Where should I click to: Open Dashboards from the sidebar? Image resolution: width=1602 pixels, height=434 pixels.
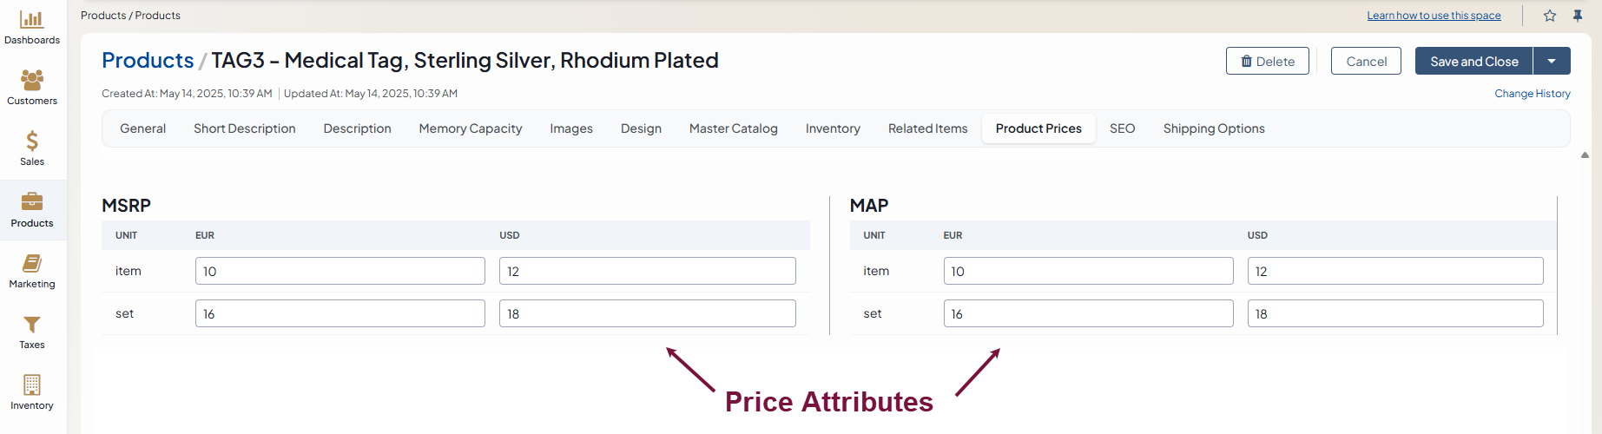[x=32, y=27]
